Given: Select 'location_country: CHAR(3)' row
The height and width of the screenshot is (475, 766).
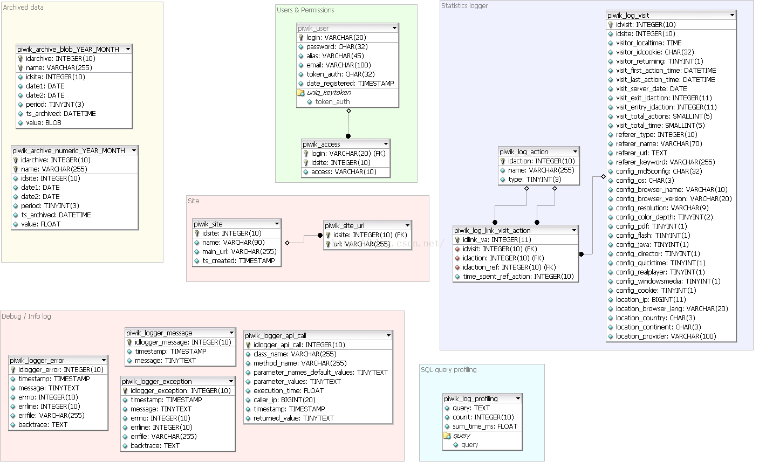Looking at the screenshot, I should pos(671,318).
